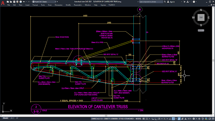Viewport: 215px width, 121px height.
Task: Open the Dimension menu
Action: pyautogui.click(x=58, y=5)
